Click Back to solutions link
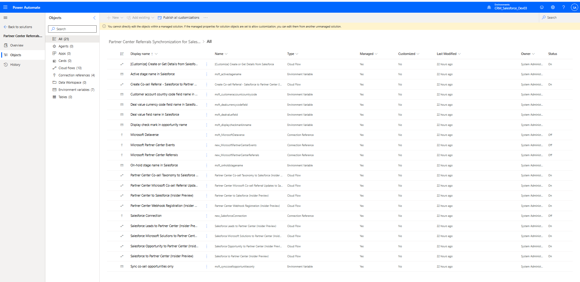This screenshot has width=580, height=282. point(18,27)
